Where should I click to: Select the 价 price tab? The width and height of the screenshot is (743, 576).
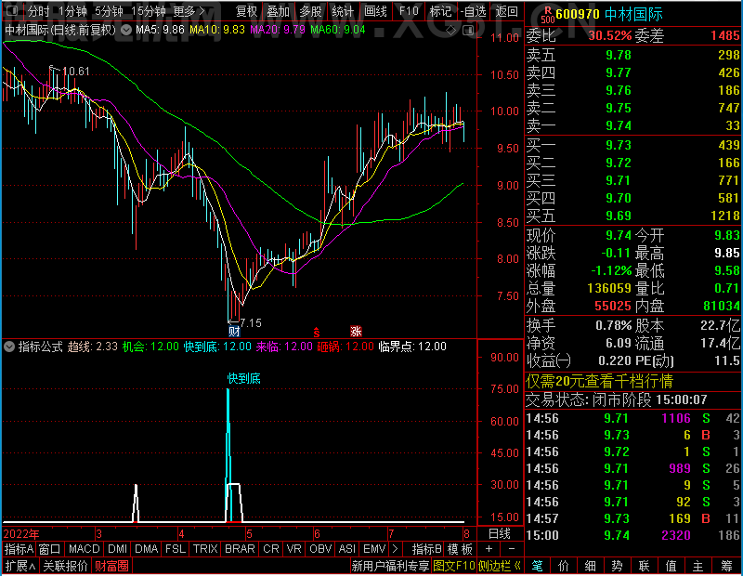pos(564,566)
